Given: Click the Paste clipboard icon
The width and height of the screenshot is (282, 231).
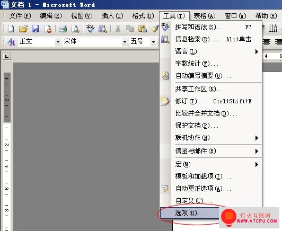Looking at the screenshot, I should point(143,29).
